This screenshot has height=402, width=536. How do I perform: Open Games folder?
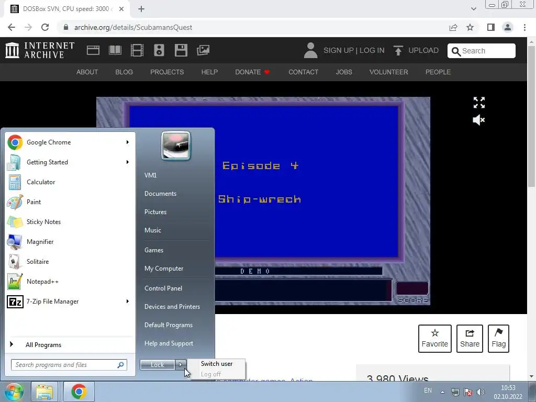tap(154, 250)
